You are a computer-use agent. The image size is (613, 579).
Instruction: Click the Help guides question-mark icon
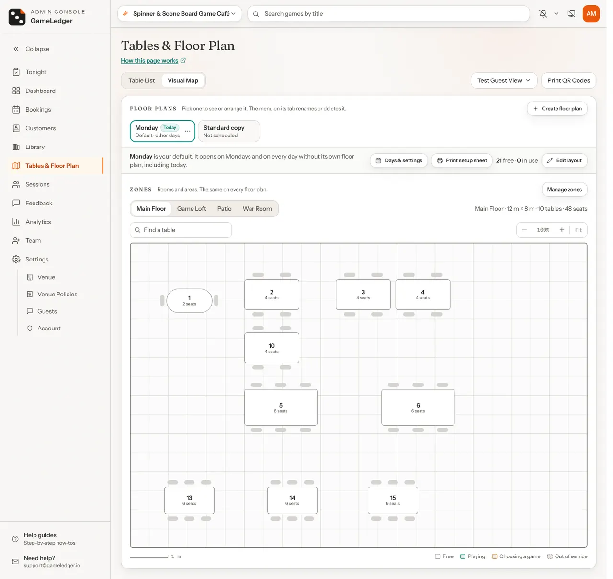pos(15,539)
